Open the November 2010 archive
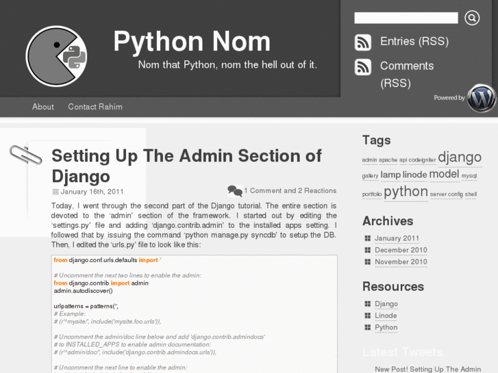This screenshot has width=498, height=373. click(401, 261)
